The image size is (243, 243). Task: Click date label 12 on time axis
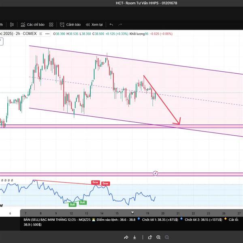tap(71, 213)
